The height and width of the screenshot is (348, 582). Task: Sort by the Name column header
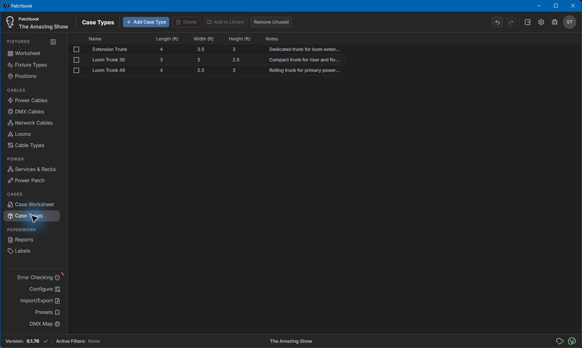95,39
